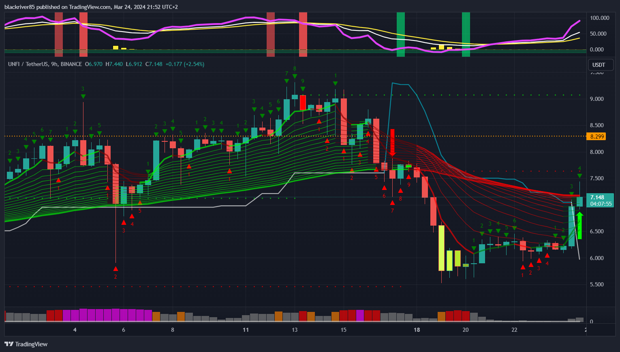Click the large red down arrow signal

(392, 143)
